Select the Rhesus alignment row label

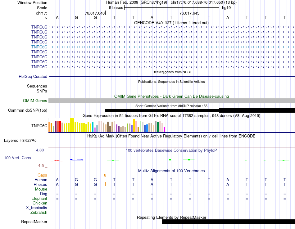tap(40, 185)
